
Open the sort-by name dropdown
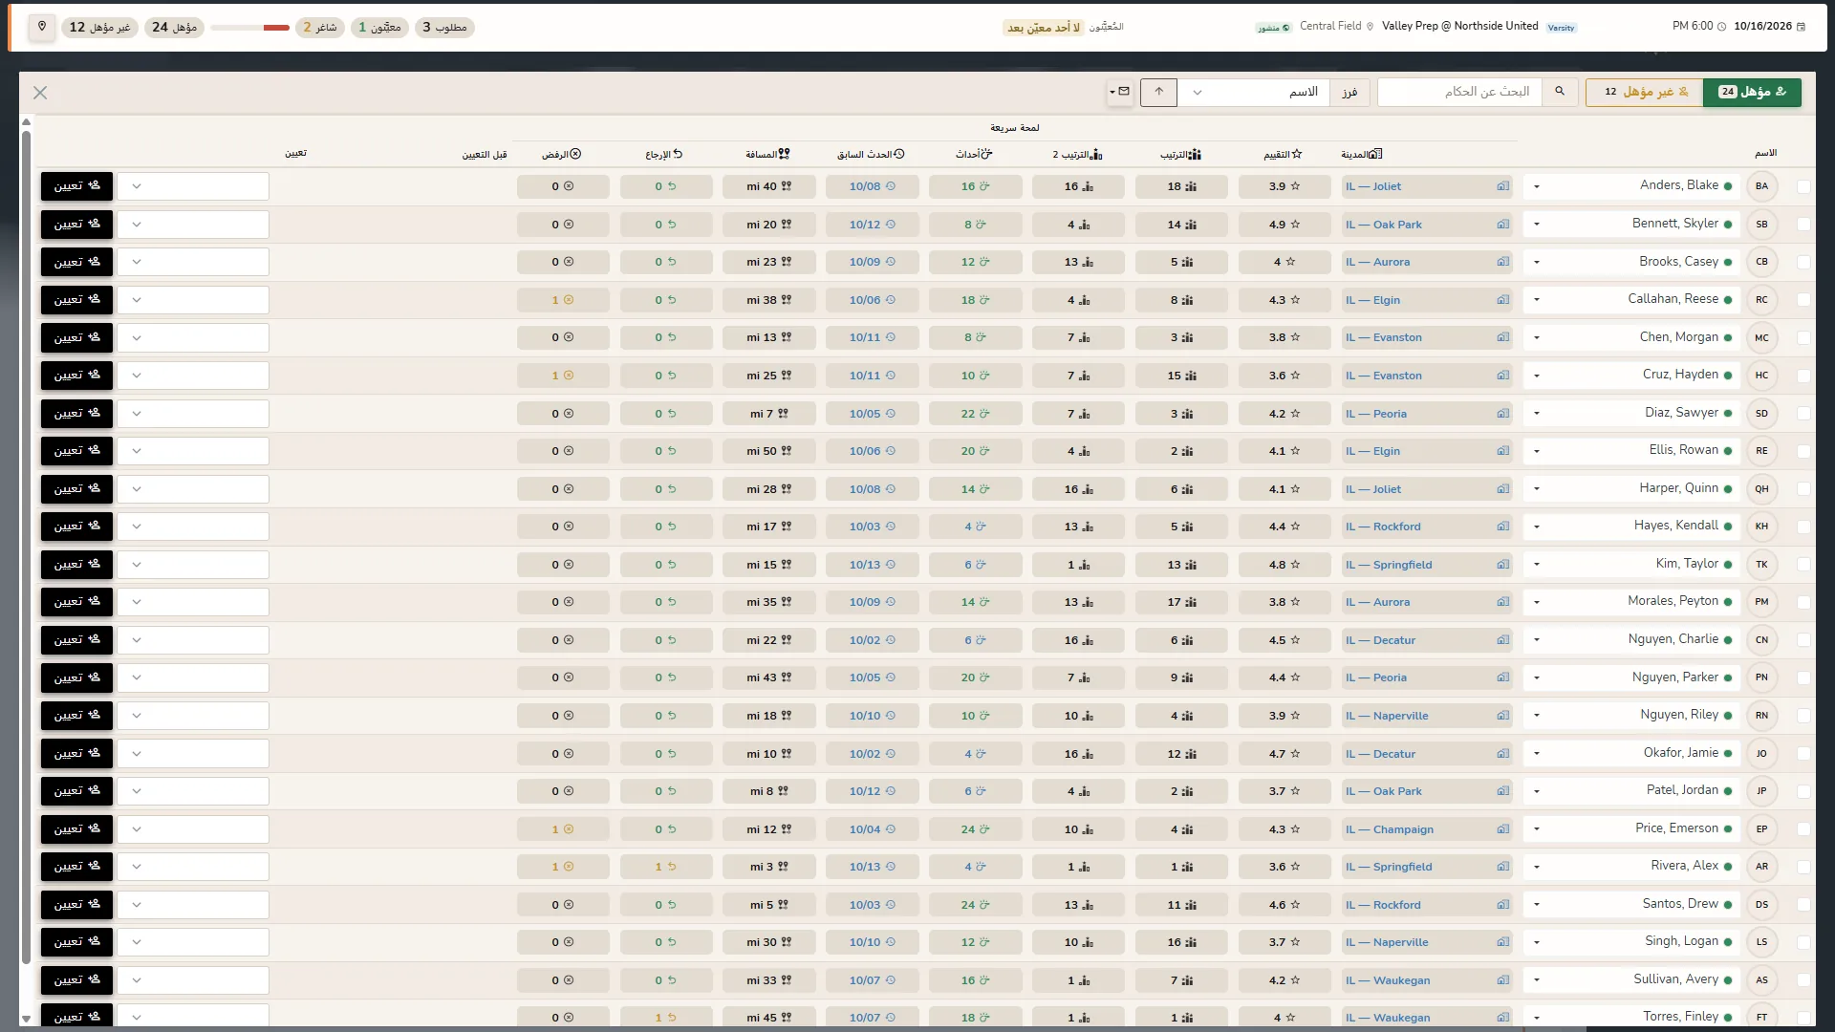[x=1254, y=92]
